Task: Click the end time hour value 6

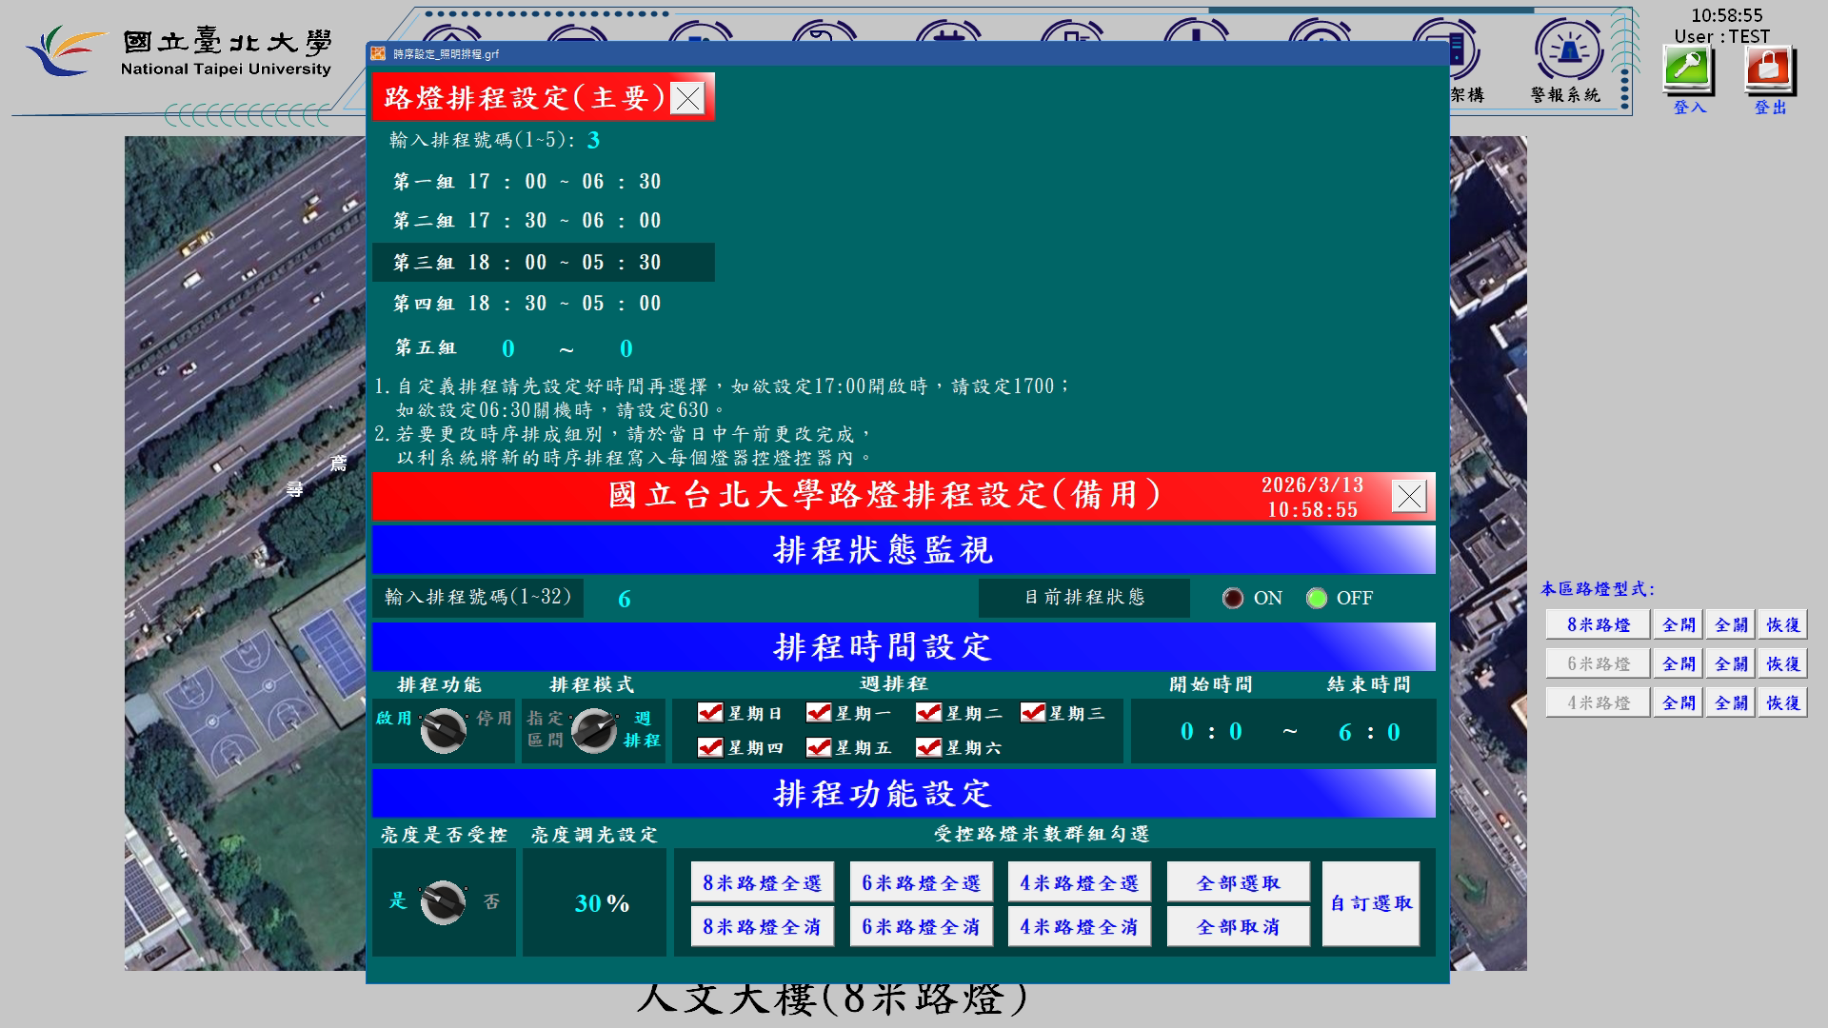Action: 1345,732
